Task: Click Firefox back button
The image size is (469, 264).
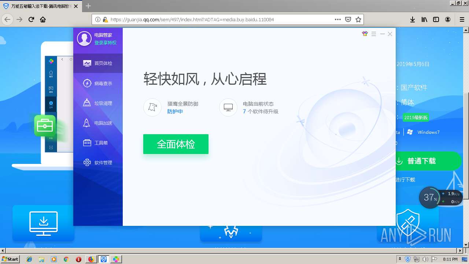Action: [x=7, y=19]
